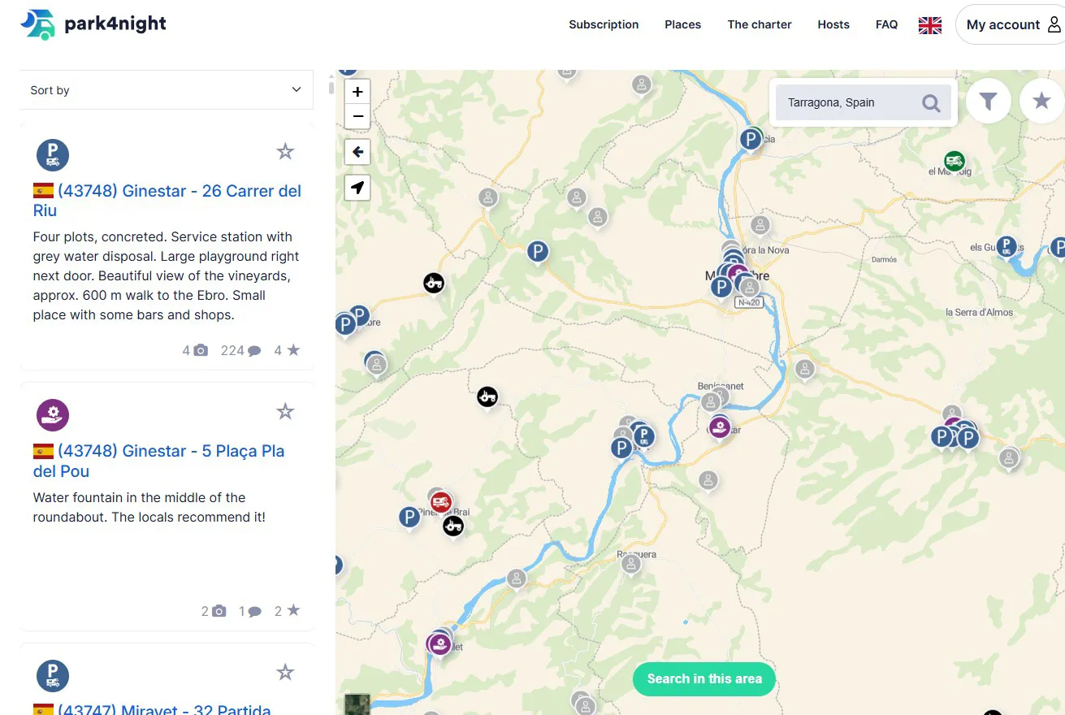The width and height of the screenshot is (1065, 715).
Task: Click the map zoom in plus button
Action: coord(357,91)
